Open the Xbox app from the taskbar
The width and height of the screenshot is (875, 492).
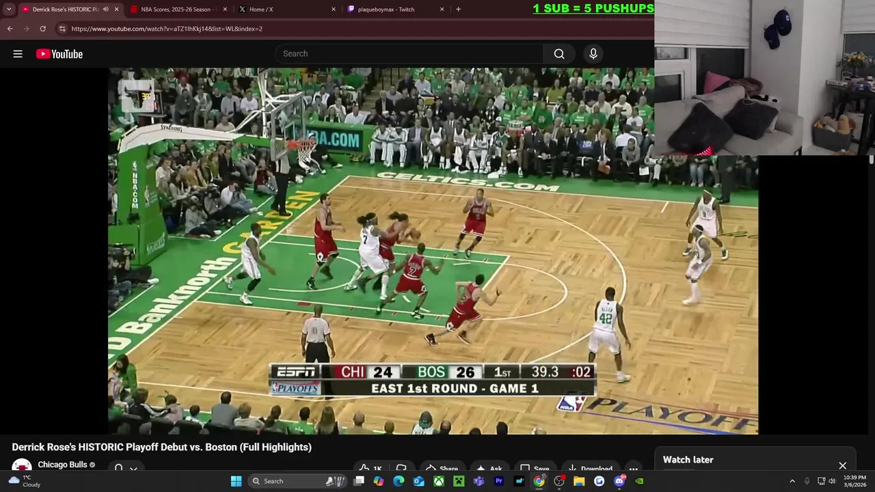click(439, 481)
